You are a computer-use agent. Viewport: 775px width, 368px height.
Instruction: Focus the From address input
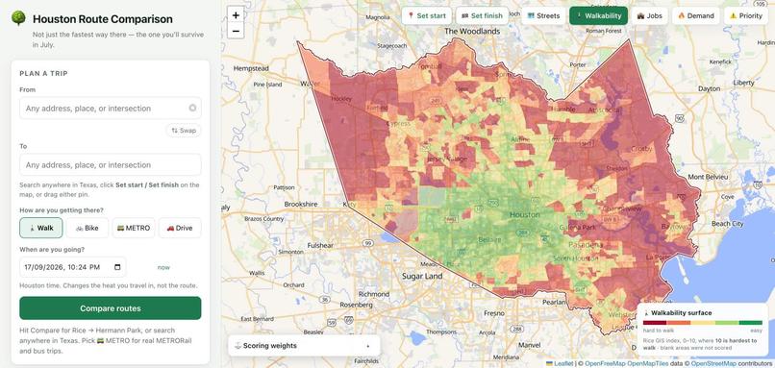111,109
